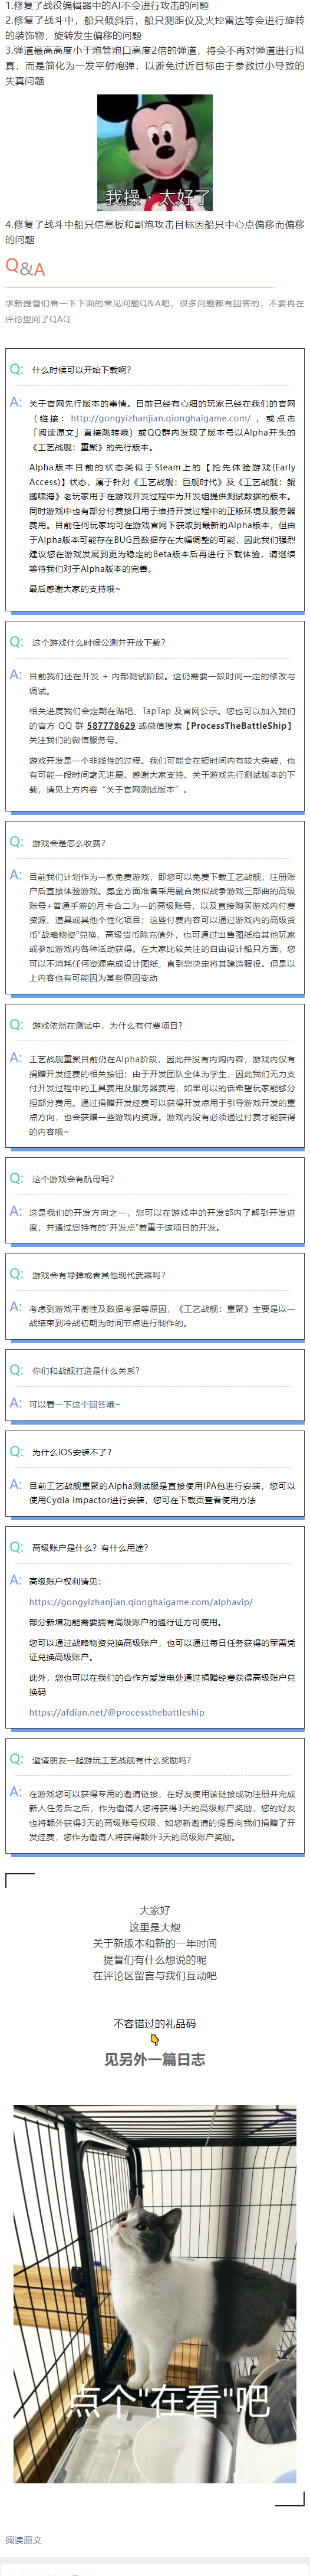Screen dimensions: 310x2576
Task: Click the Q icon for '这个游戏会有航母吗'
Action: 16,1178
